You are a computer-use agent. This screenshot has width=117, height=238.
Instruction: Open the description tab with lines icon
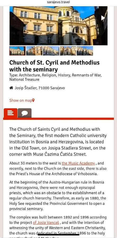pos(11,113)
